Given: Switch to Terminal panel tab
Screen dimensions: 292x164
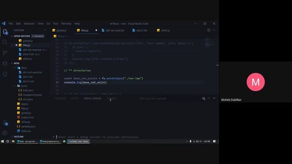Looking at the screenshot, I should 112,98.
